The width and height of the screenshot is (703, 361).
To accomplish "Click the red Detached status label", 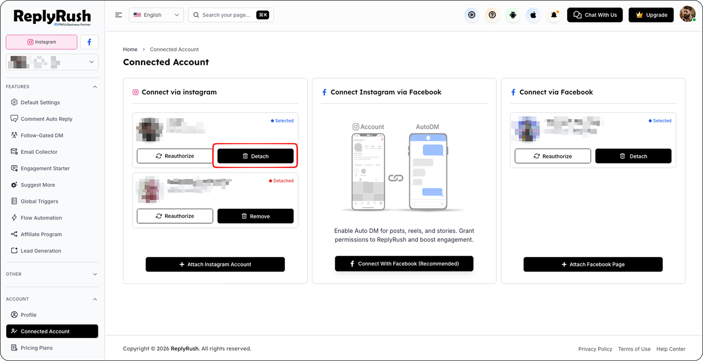I will [x=281, y=181].
